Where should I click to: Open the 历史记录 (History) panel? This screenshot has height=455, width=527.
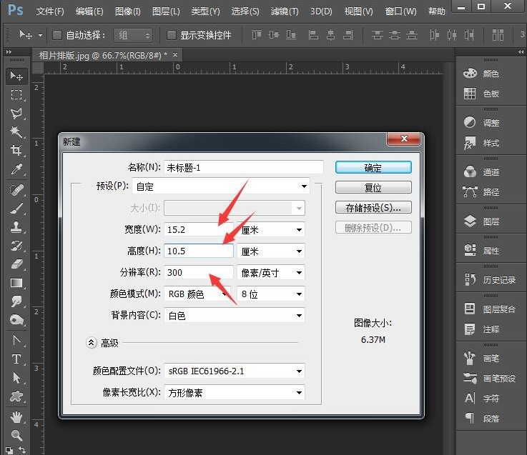492,279
